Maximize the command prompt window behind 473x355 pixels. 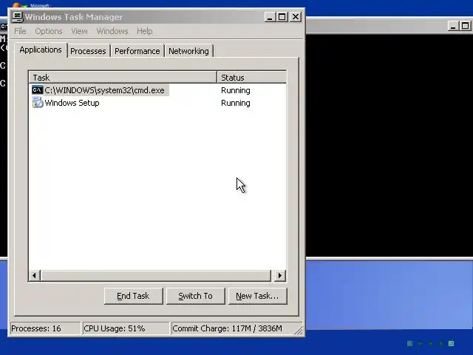(x=466, y=26)
